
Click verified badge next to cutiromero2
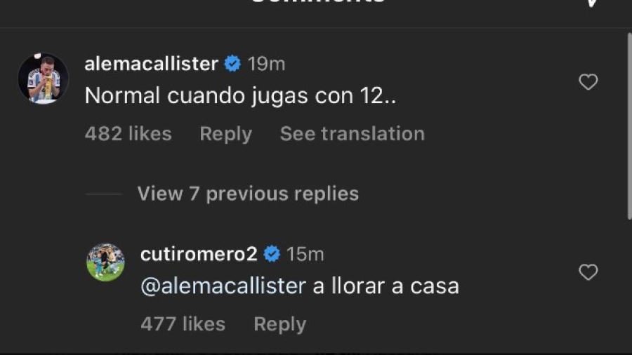pyautogui.click(x=272, y=254)
